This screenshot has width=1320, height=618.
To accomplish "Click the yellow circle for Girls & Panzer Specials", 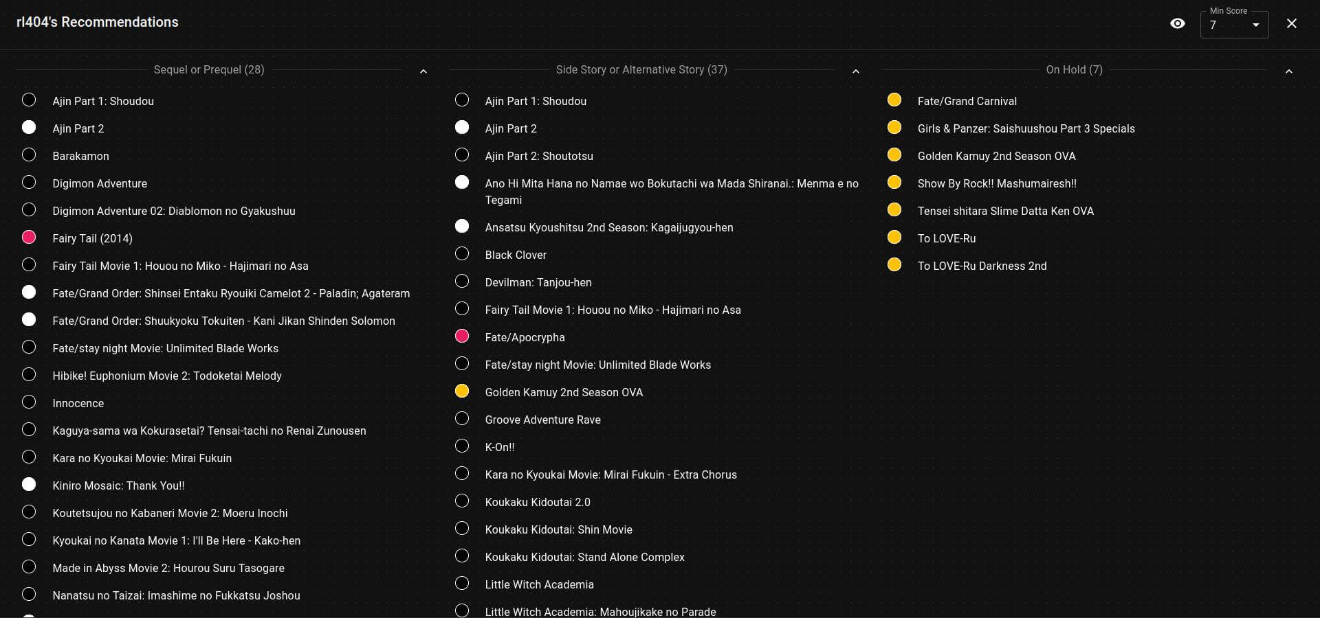I will pos(894,127).
